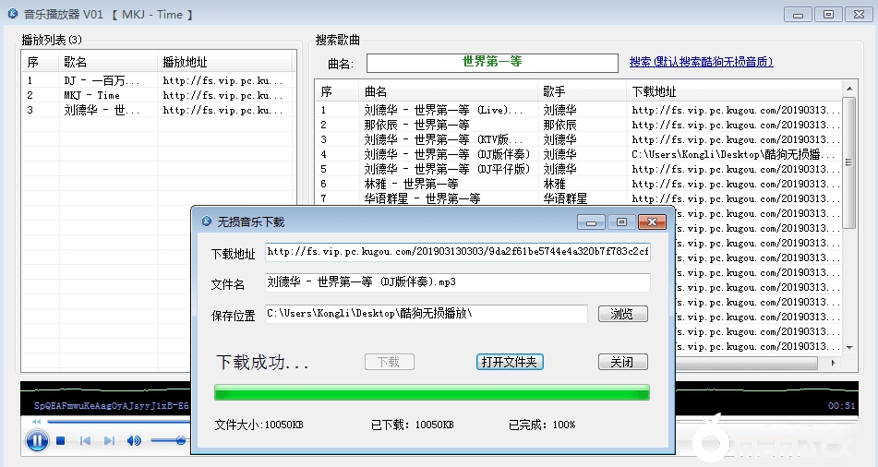This screenshot has height=467, width=878.
Task: Select result '刘德华 - 世界第一等 (KTV版...'
Action: (579, 139)
